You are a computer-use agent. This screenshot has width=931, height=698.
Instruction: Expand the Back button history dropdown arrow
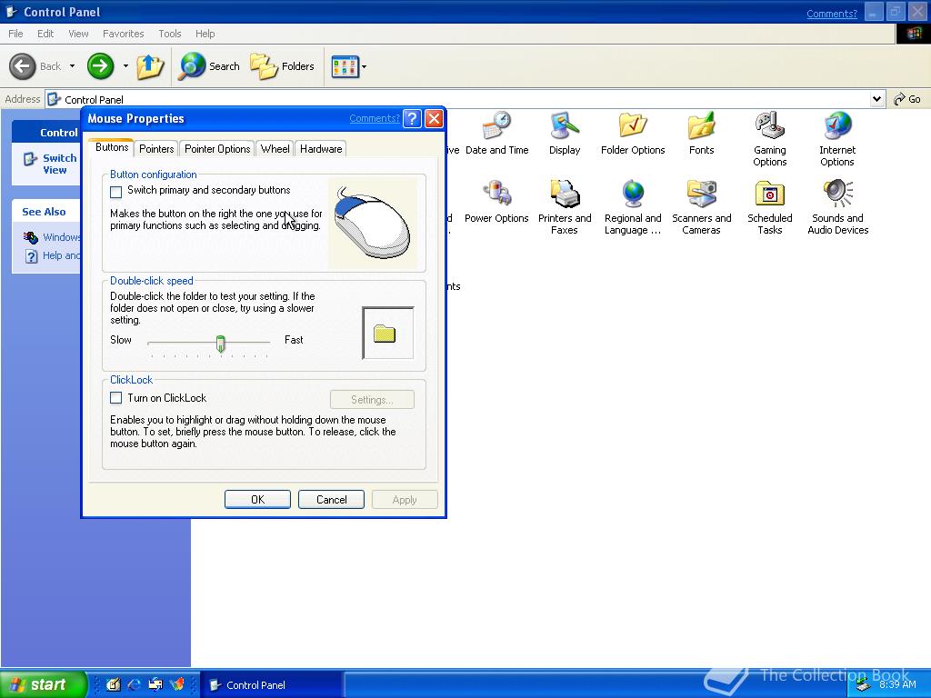[73, 66]
